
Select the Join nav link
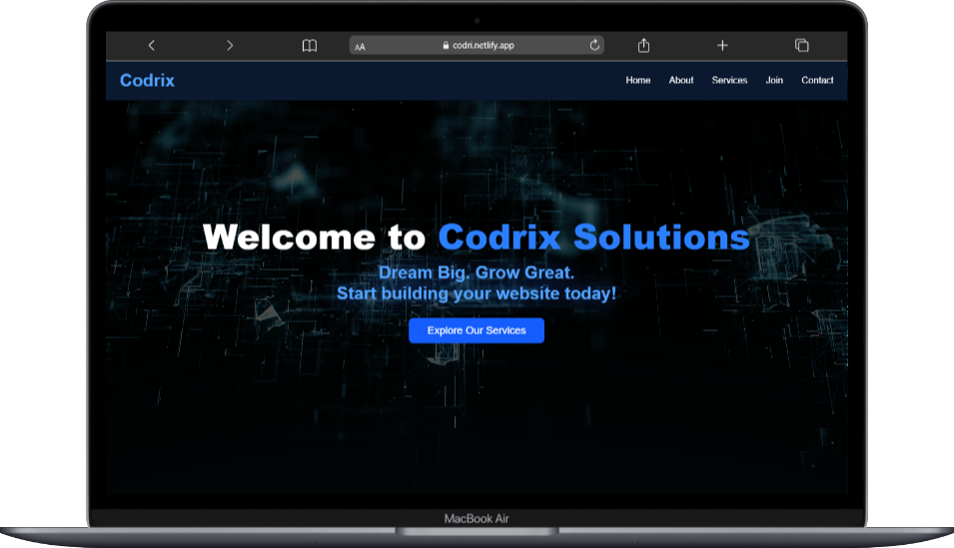(x=774, y=81)
